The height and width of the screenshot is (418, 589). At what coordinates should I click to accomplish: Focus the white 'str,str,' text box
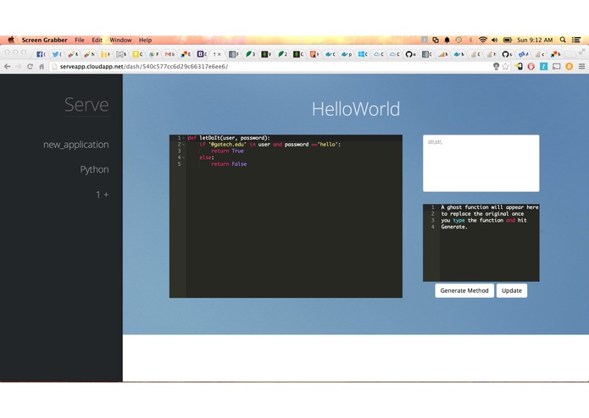click(481, 163)
